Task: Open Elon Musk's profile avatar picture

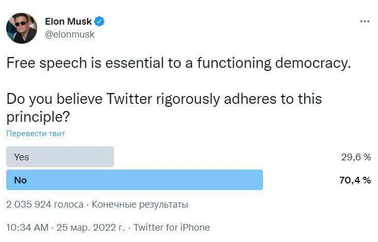Action: pyautogui.click(x=22, y=28)
